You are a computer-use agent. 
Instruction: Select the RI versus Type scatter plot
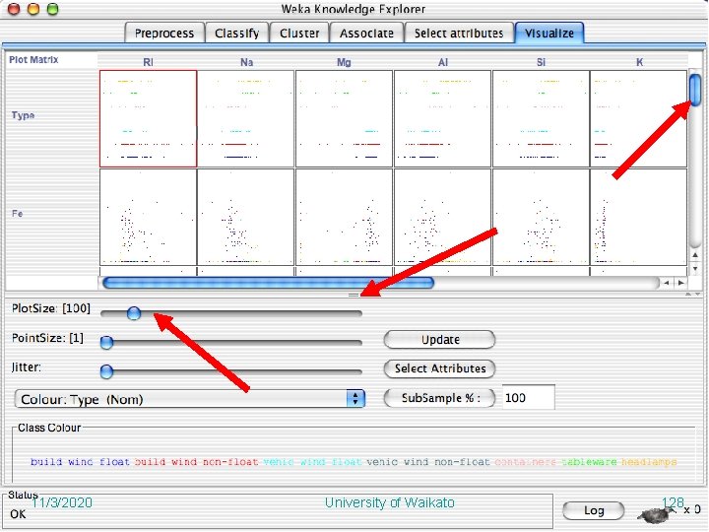[x=149, y=118]
